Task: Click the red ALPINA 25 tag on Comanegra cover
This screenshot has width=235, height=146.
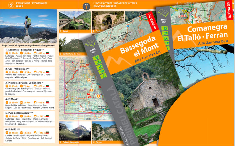Action: (229, 10)
